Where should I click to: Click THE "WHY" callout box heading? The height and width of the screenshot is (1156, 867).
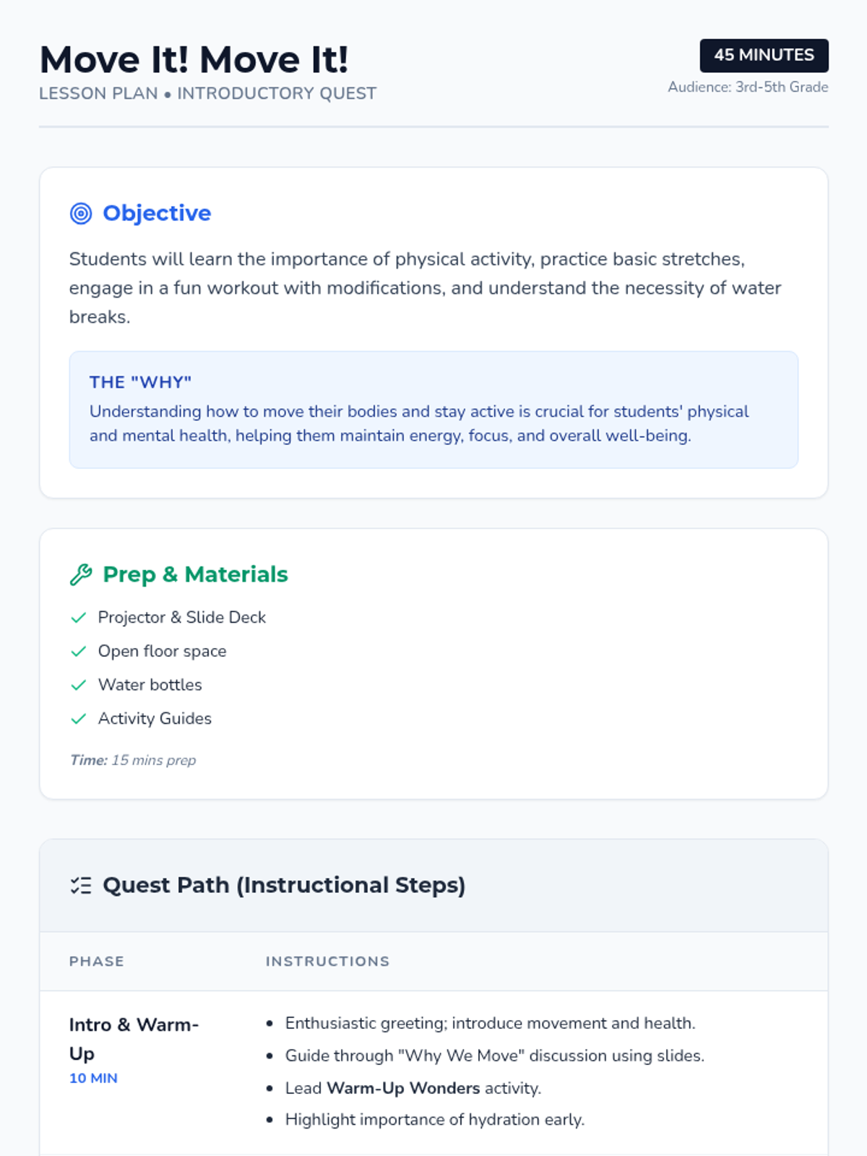pyautogui.click(x=140, y=382)
